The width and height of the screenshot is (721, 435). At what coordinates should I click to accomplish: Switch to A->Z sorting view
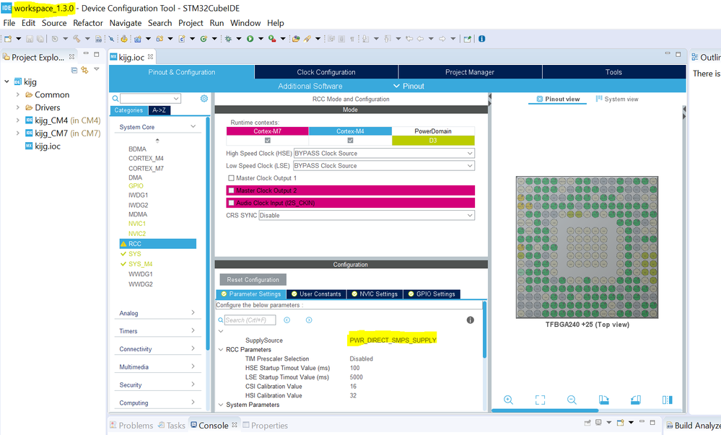coord(159,110)
